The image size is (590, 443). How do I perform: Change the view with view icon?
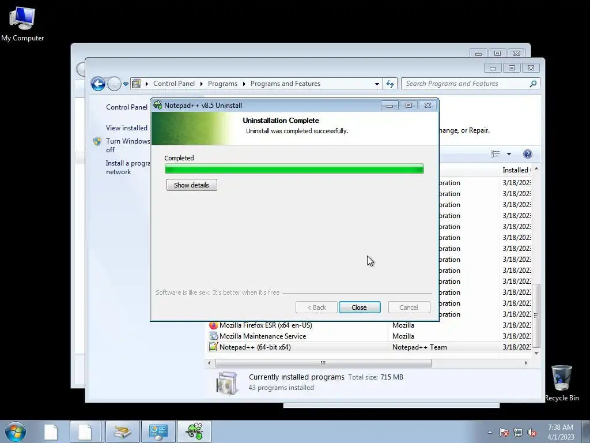tap(495, 153)
